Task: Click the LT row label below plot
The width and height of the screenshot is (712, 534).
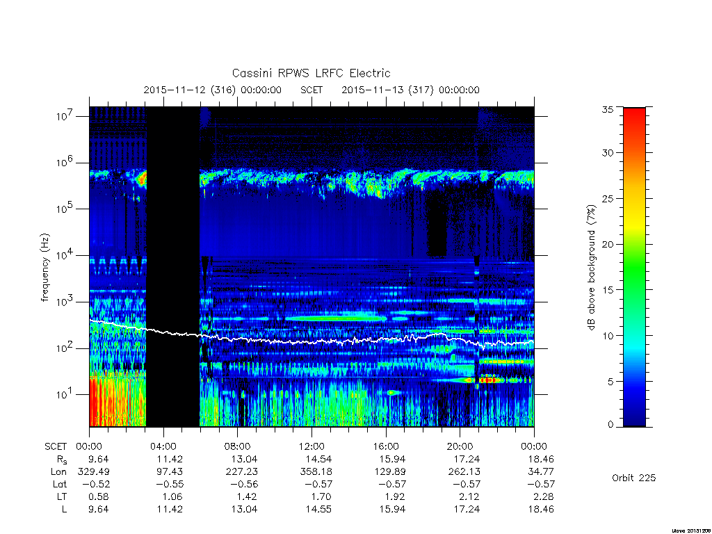Action: coord(62,496)
